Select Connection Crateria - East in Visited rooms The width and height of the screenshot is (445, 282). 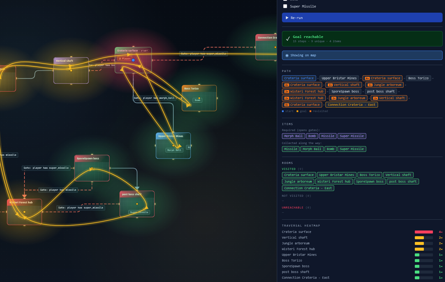[308, 188]
